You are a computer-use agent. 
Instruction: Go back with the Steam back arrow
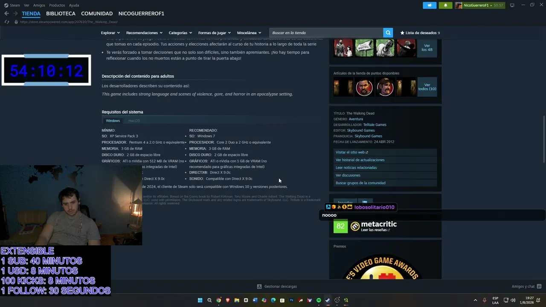click(6, 14)
